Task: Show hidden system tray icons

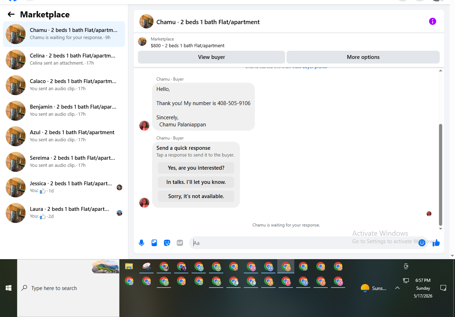Action: click(x=397, y=288)
